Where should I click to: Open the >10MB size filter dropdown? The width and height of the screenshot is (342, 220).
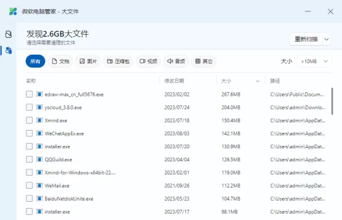click(x=314, y=62)
